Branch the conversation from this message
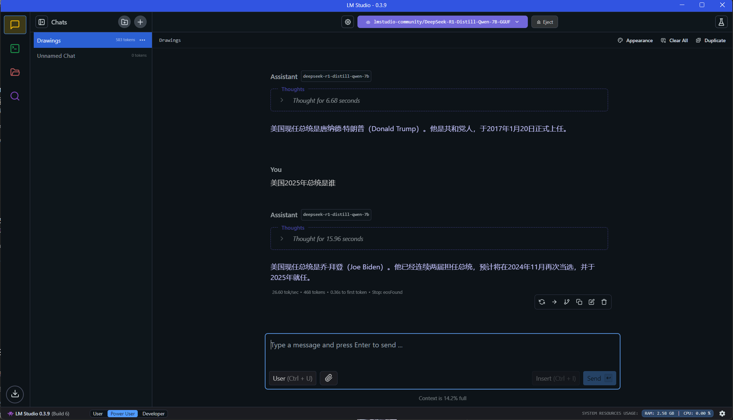733x420 pixels. [x=567, y=302]
